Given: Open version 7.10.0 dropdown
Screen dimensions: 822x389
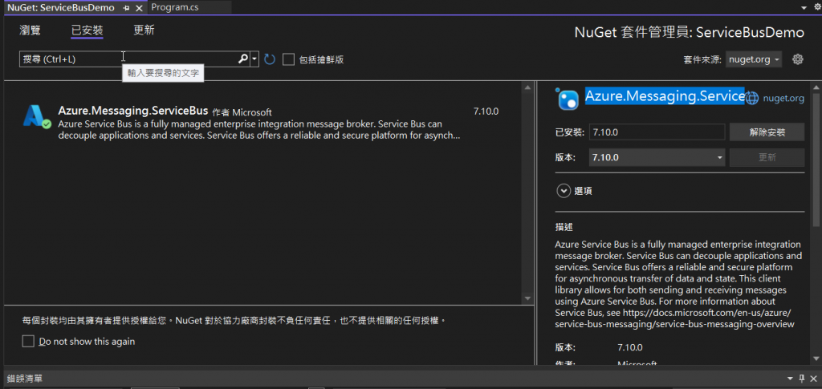Looking at the screenshot, I should [x=657, y=157].
